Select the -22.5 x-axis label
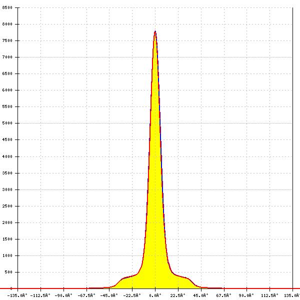This screenshot has height=300, width=300. point(132,295)
